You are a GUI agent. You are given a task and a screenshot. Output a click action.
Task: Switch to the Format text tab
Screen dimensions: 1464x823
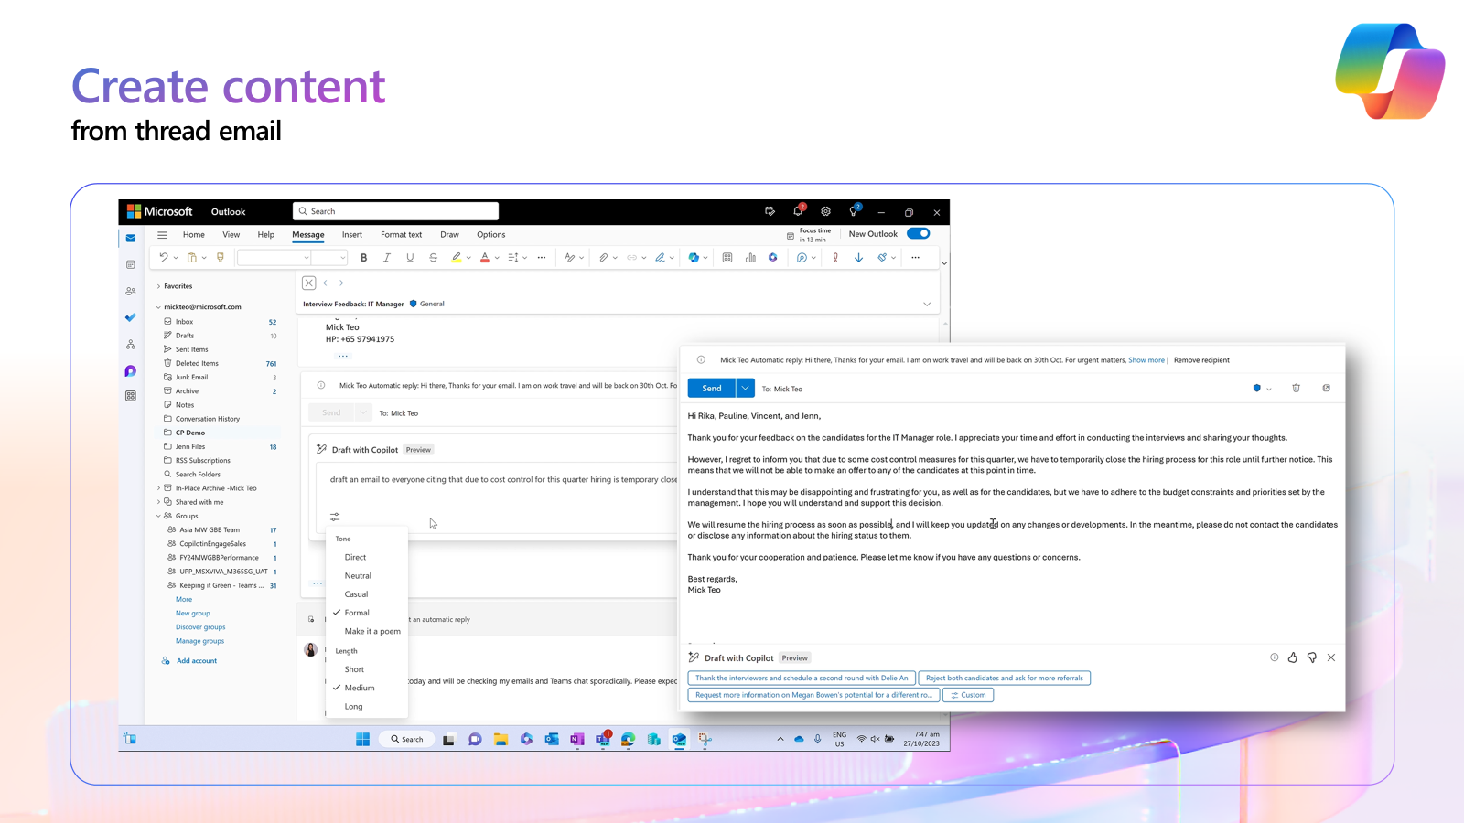(x=401, y=235)
